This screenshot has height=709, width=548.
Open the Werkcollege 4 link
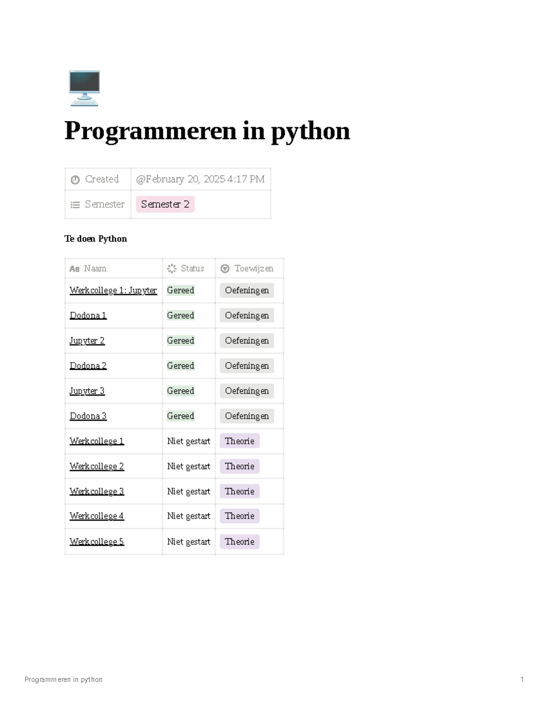click(x=97, y=516)
